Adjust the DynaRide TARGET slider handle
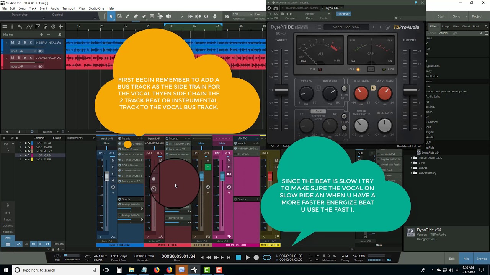 (x=281, y=91)
